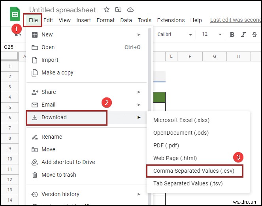
Task: Click the New spreadsheet icon in menu
Action: [x=35, y=35]
